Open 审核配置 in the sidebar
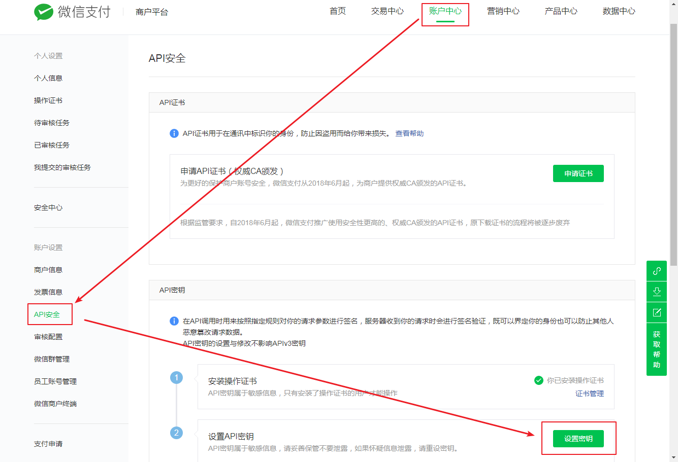Image resolution: width=678 pixels, height=462 pixels. tap(48, 337)
